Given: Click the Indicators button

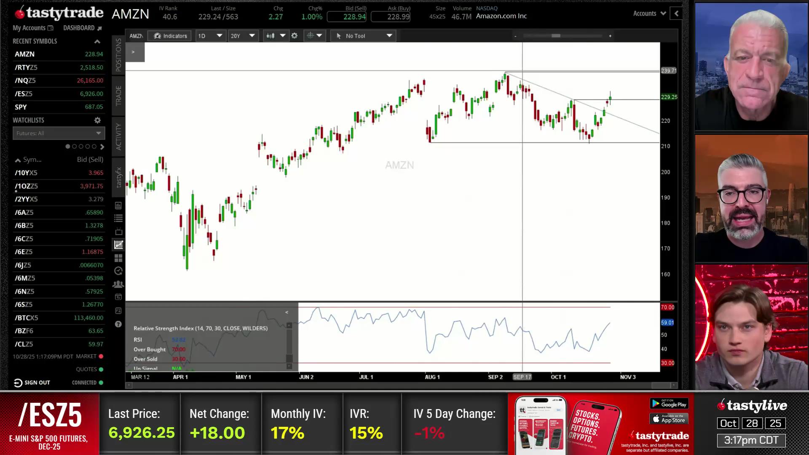Looking at the screenshot, I should [170, 36].
